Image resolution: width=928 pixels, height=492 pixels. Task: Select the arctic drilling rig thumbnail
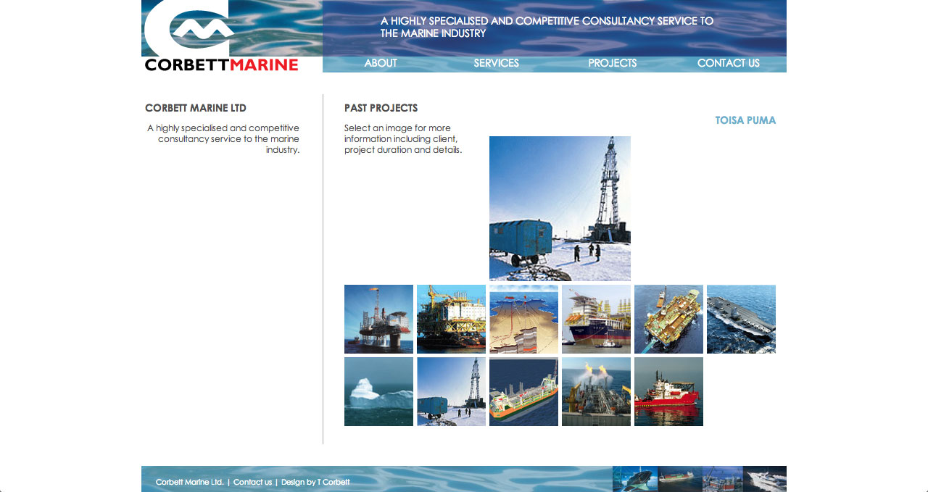click(x=451, y=391)
